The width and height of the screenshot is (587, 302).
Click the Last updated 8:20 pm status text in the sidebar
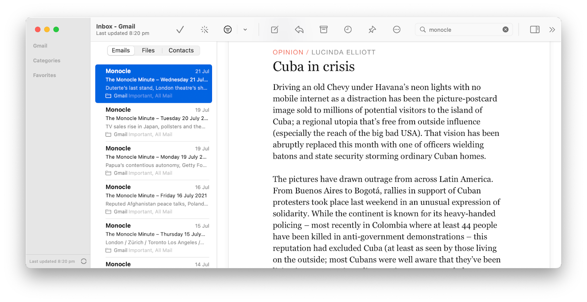52,262
